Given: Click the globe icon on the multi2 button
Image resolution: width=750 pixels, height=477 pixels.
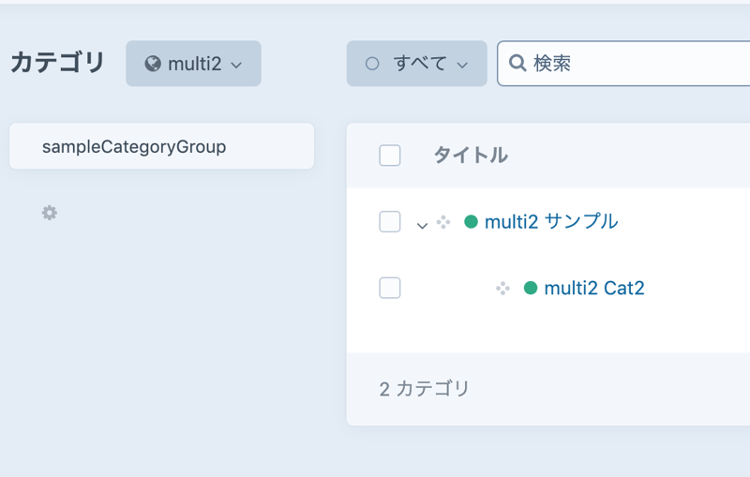Looking at the screenshot, I should [153, 64].
